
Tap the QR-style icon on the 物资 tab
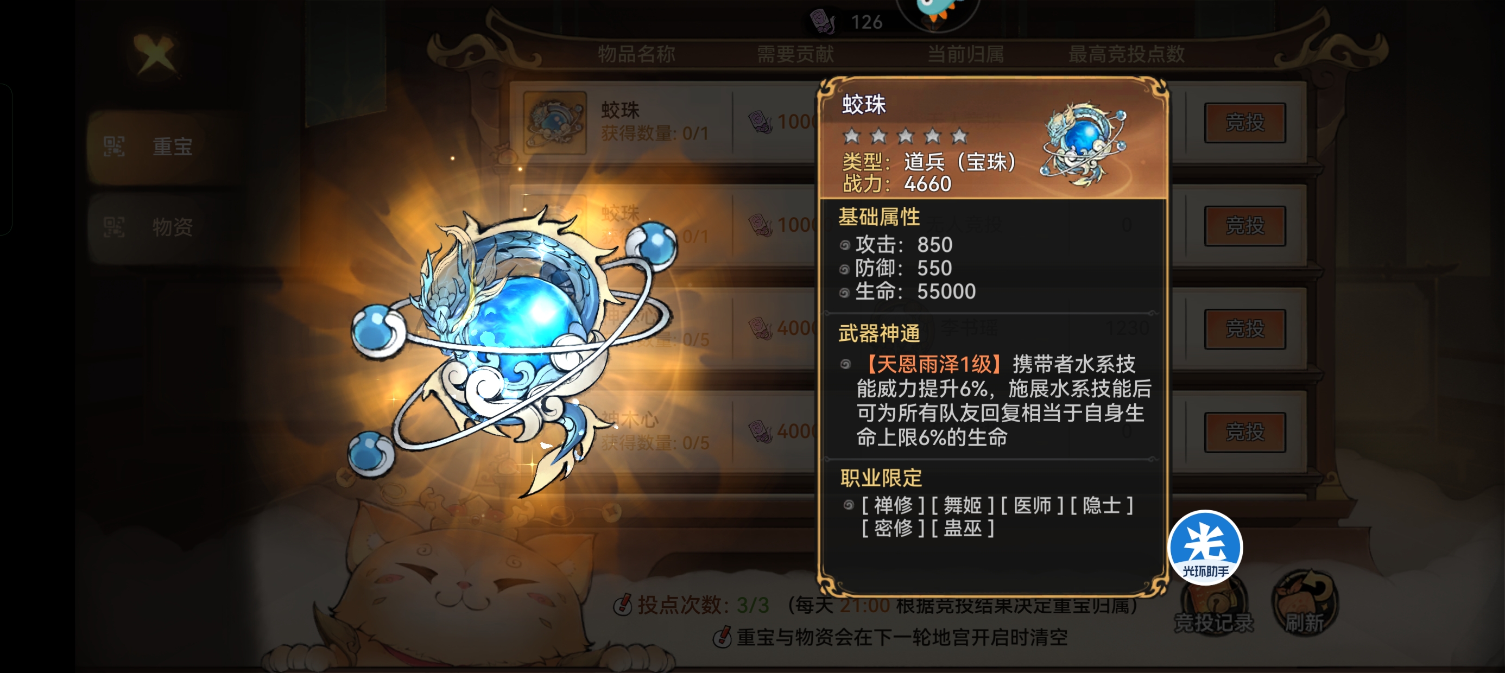[x=114, y=227]
